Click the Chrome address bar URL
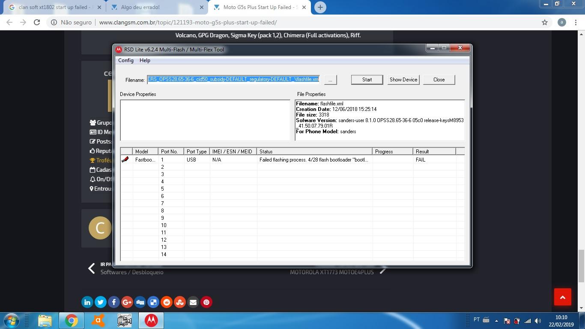This screenshot has height=329, width=585. click(x=188, y=22)
